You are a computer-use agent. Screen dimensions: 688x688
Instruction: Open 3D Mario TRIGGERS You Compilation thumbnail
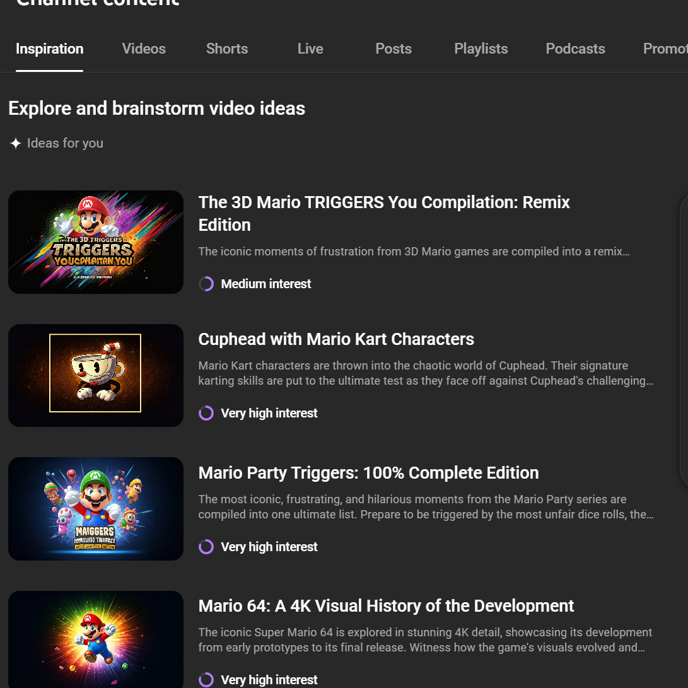[96, 242]
